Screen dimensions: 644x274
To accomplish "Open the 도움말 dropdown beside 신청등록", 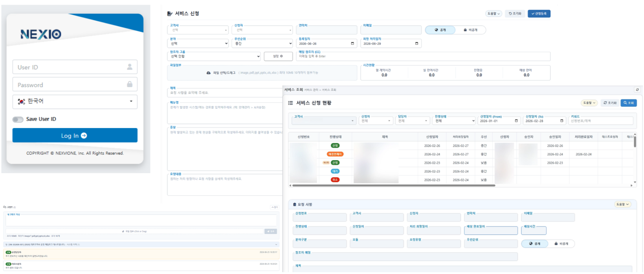I will [494, 14].
